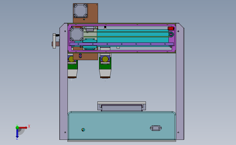Select the top screw hole of the left side plate
The height and width of the screenshot is (145, 236).
point(65,31)
